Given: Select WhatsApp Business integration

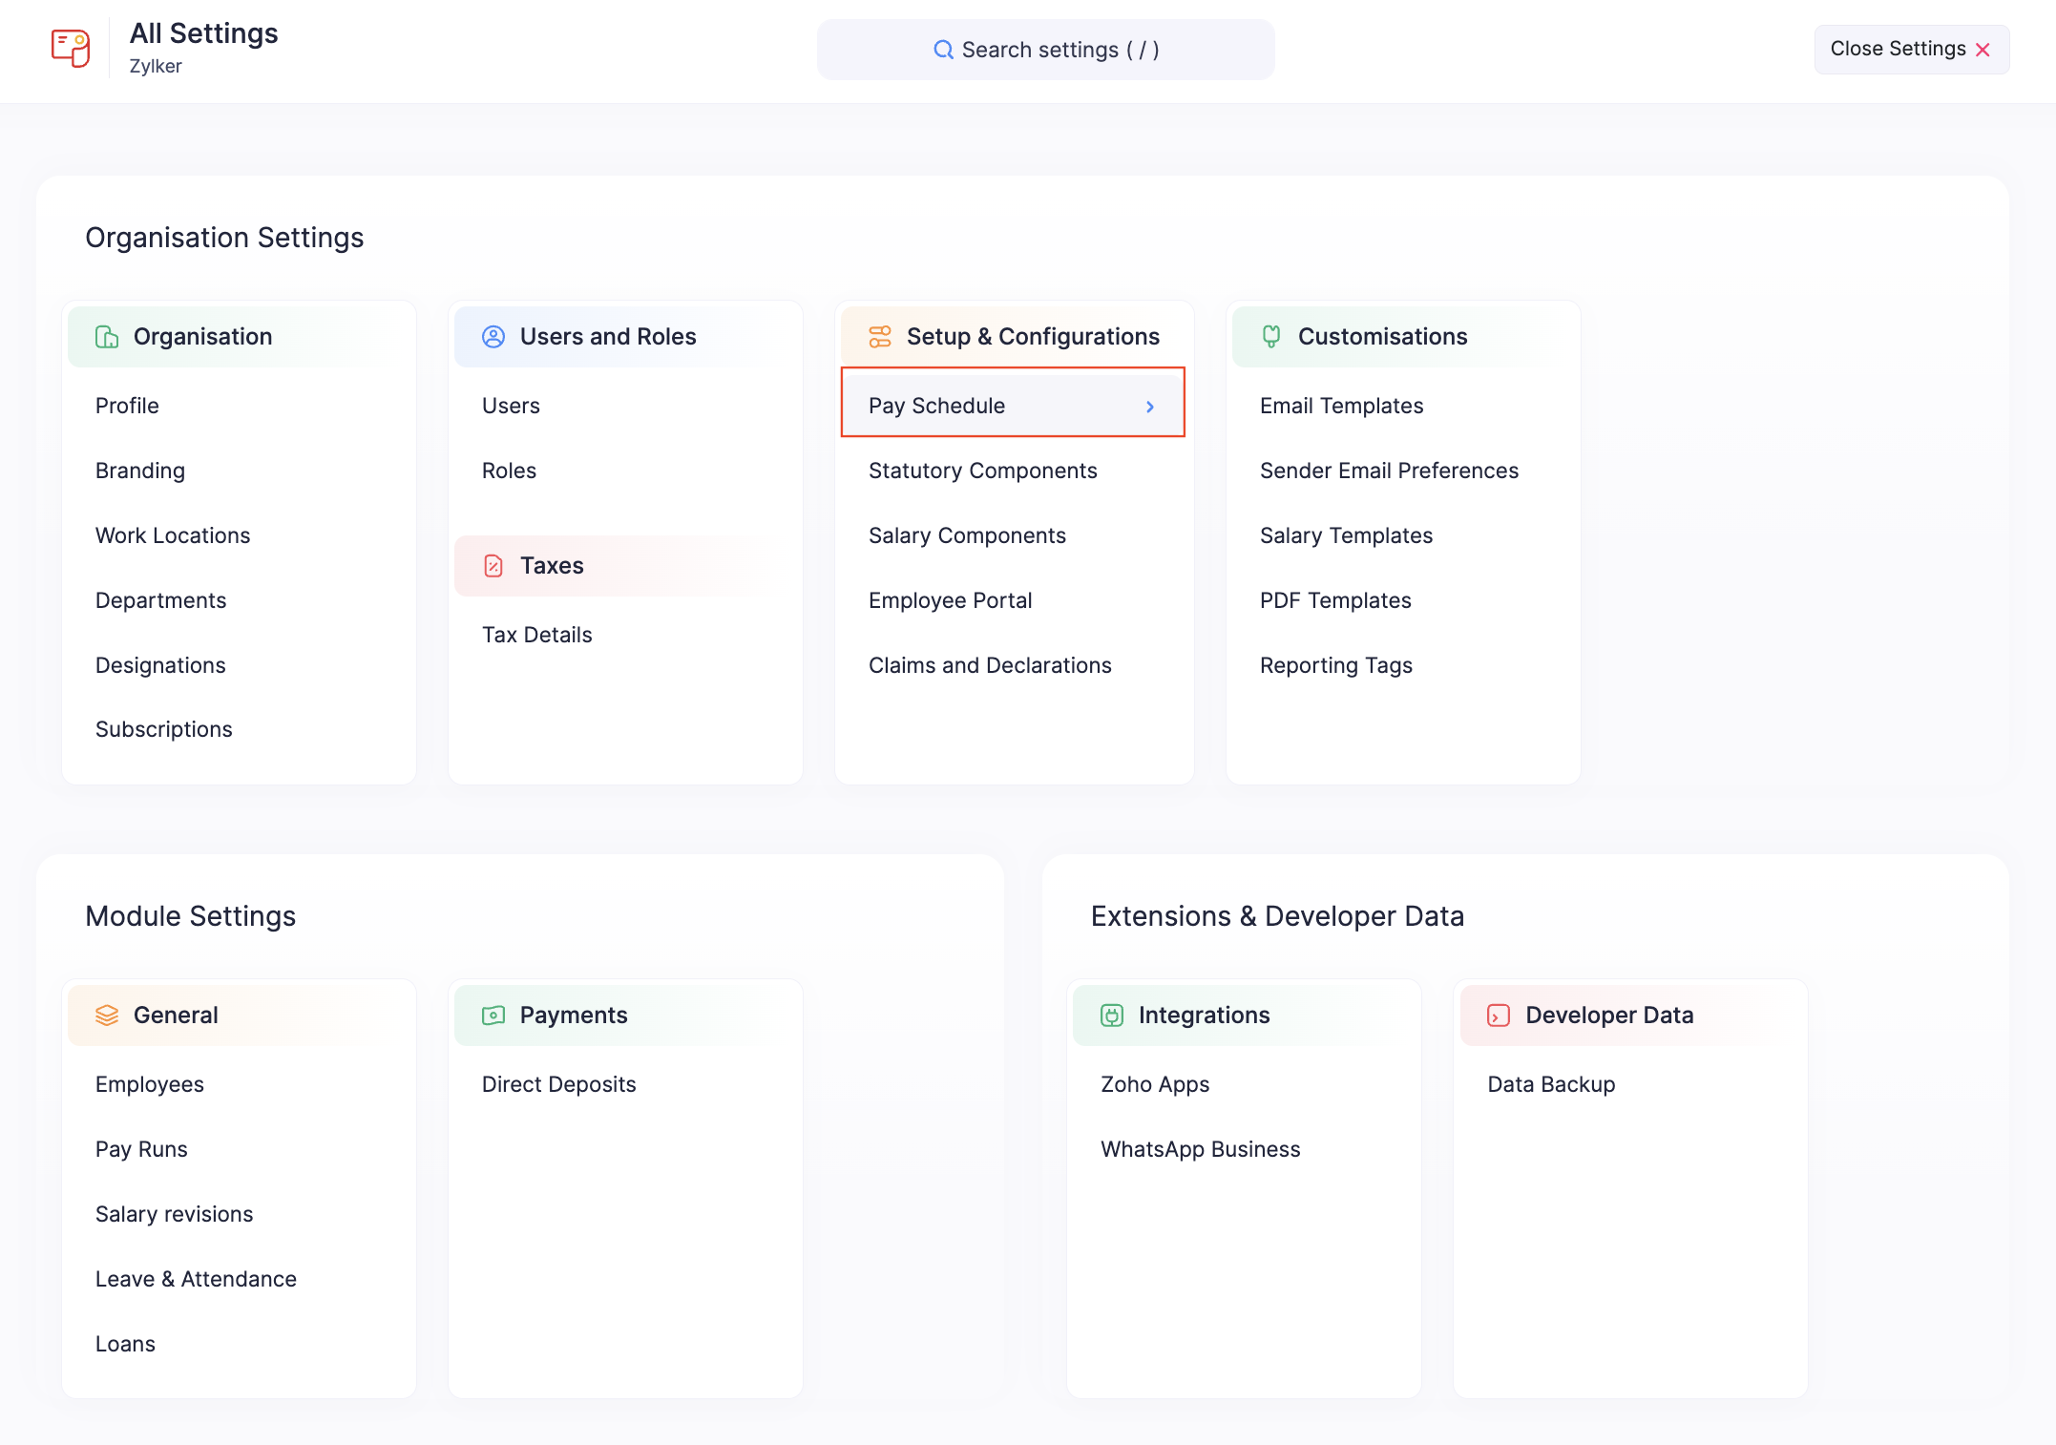Looking at the screenshot, I should pyautogui.click(x=1200, y=1149).
